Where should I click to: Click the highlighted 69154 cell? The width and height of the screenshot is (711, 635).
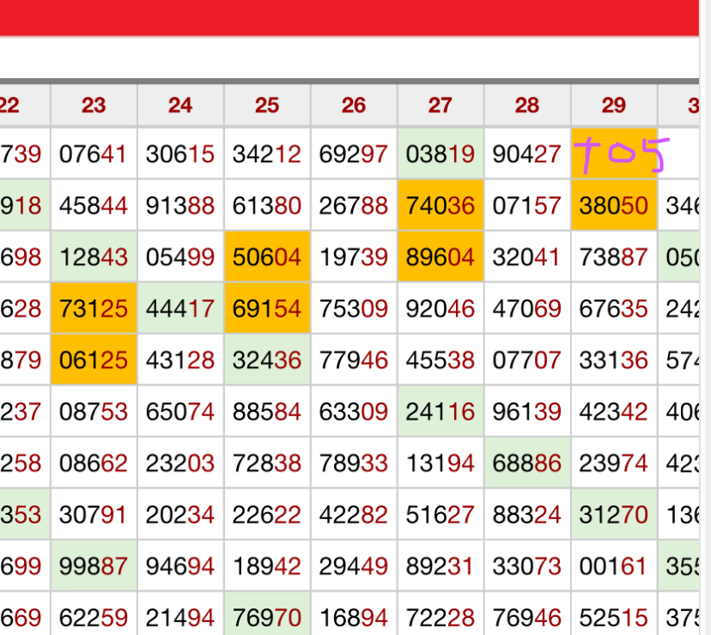tap(267, 309)
